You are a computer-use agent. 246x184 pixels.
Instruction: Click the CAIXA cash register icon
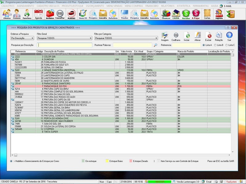tap(176, 13)
